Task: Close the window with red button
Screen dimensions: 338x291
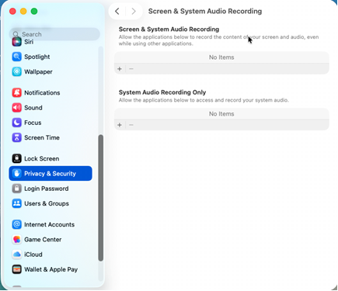Action: coord(12,11)
